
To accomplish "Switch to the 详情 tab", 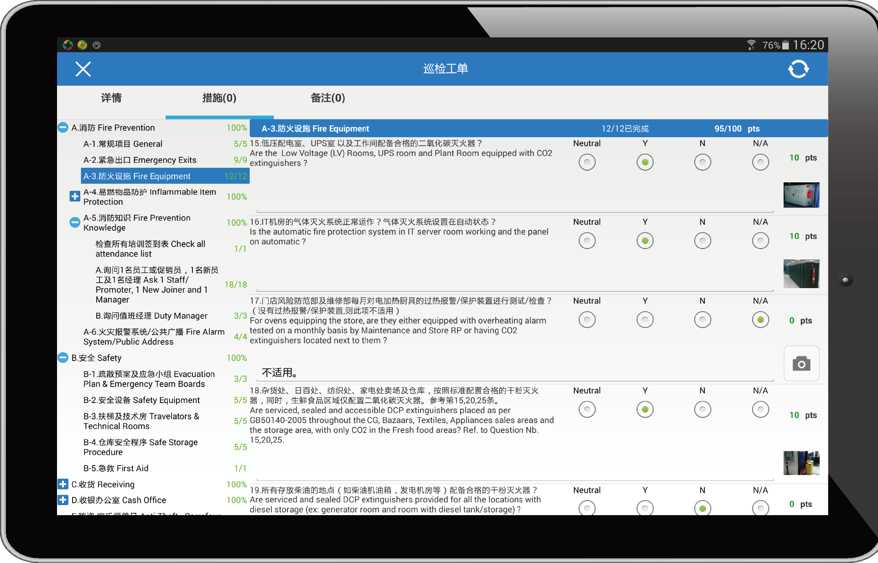I will click(x=111, y=98).
